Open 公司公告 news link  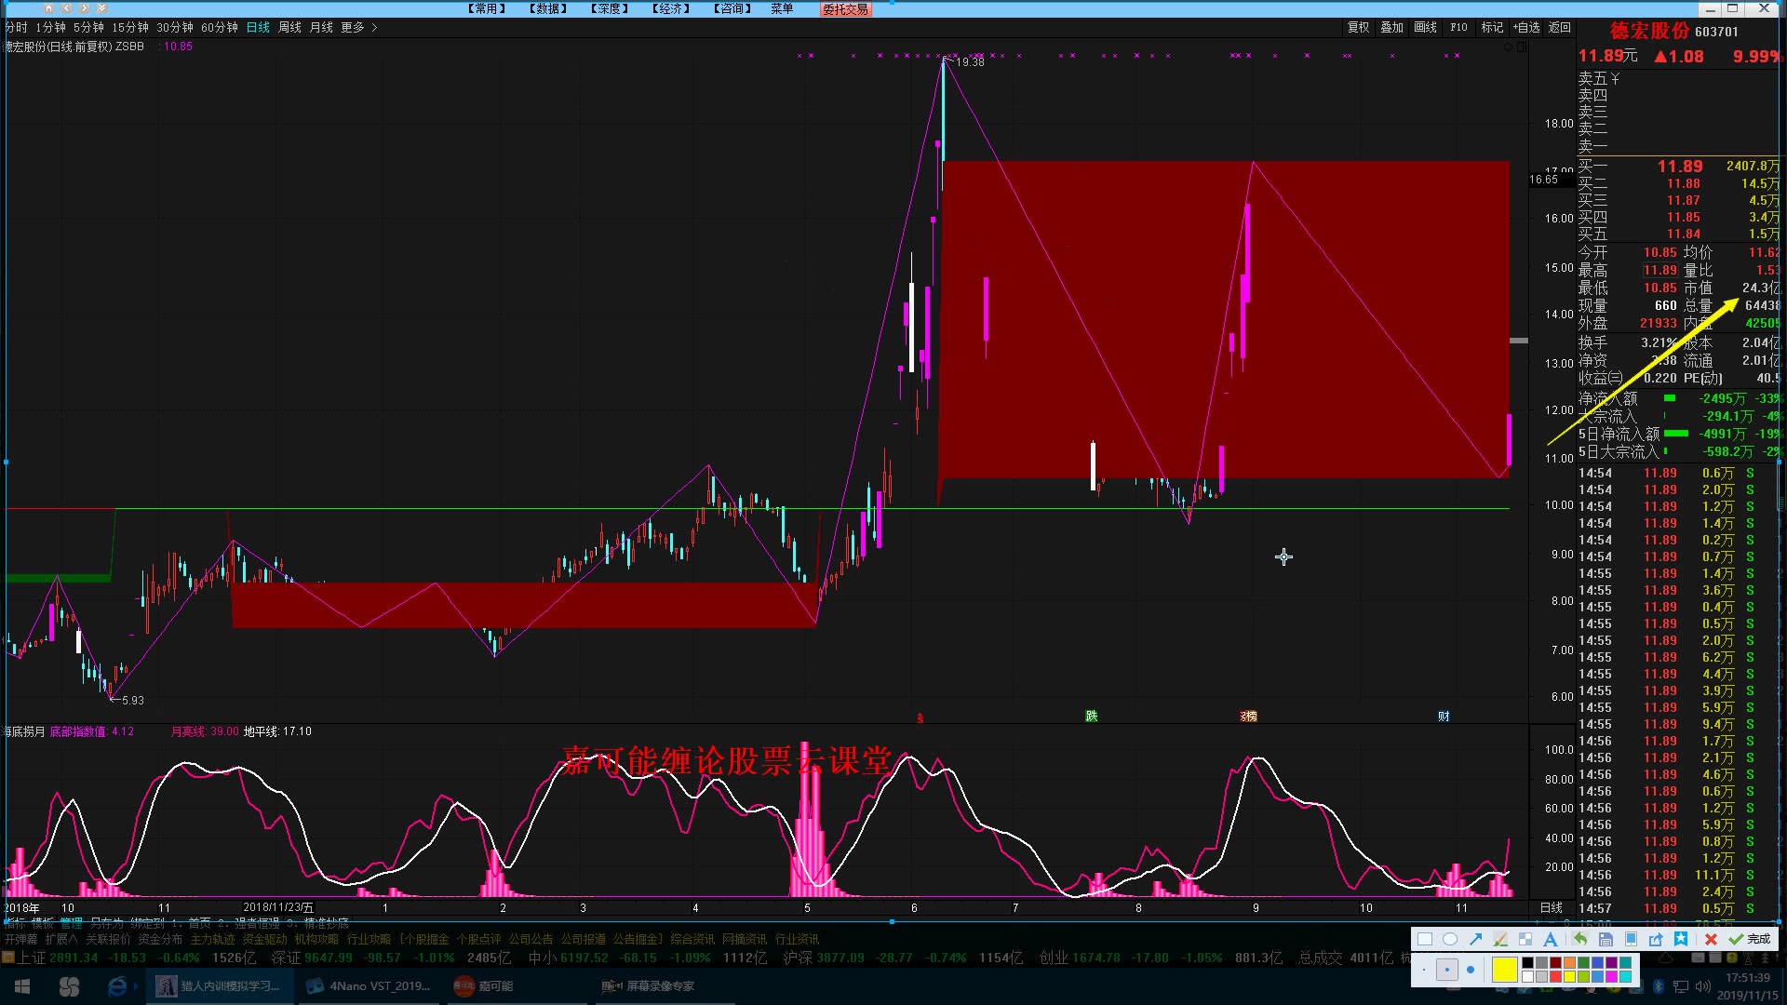coord(531,940)
